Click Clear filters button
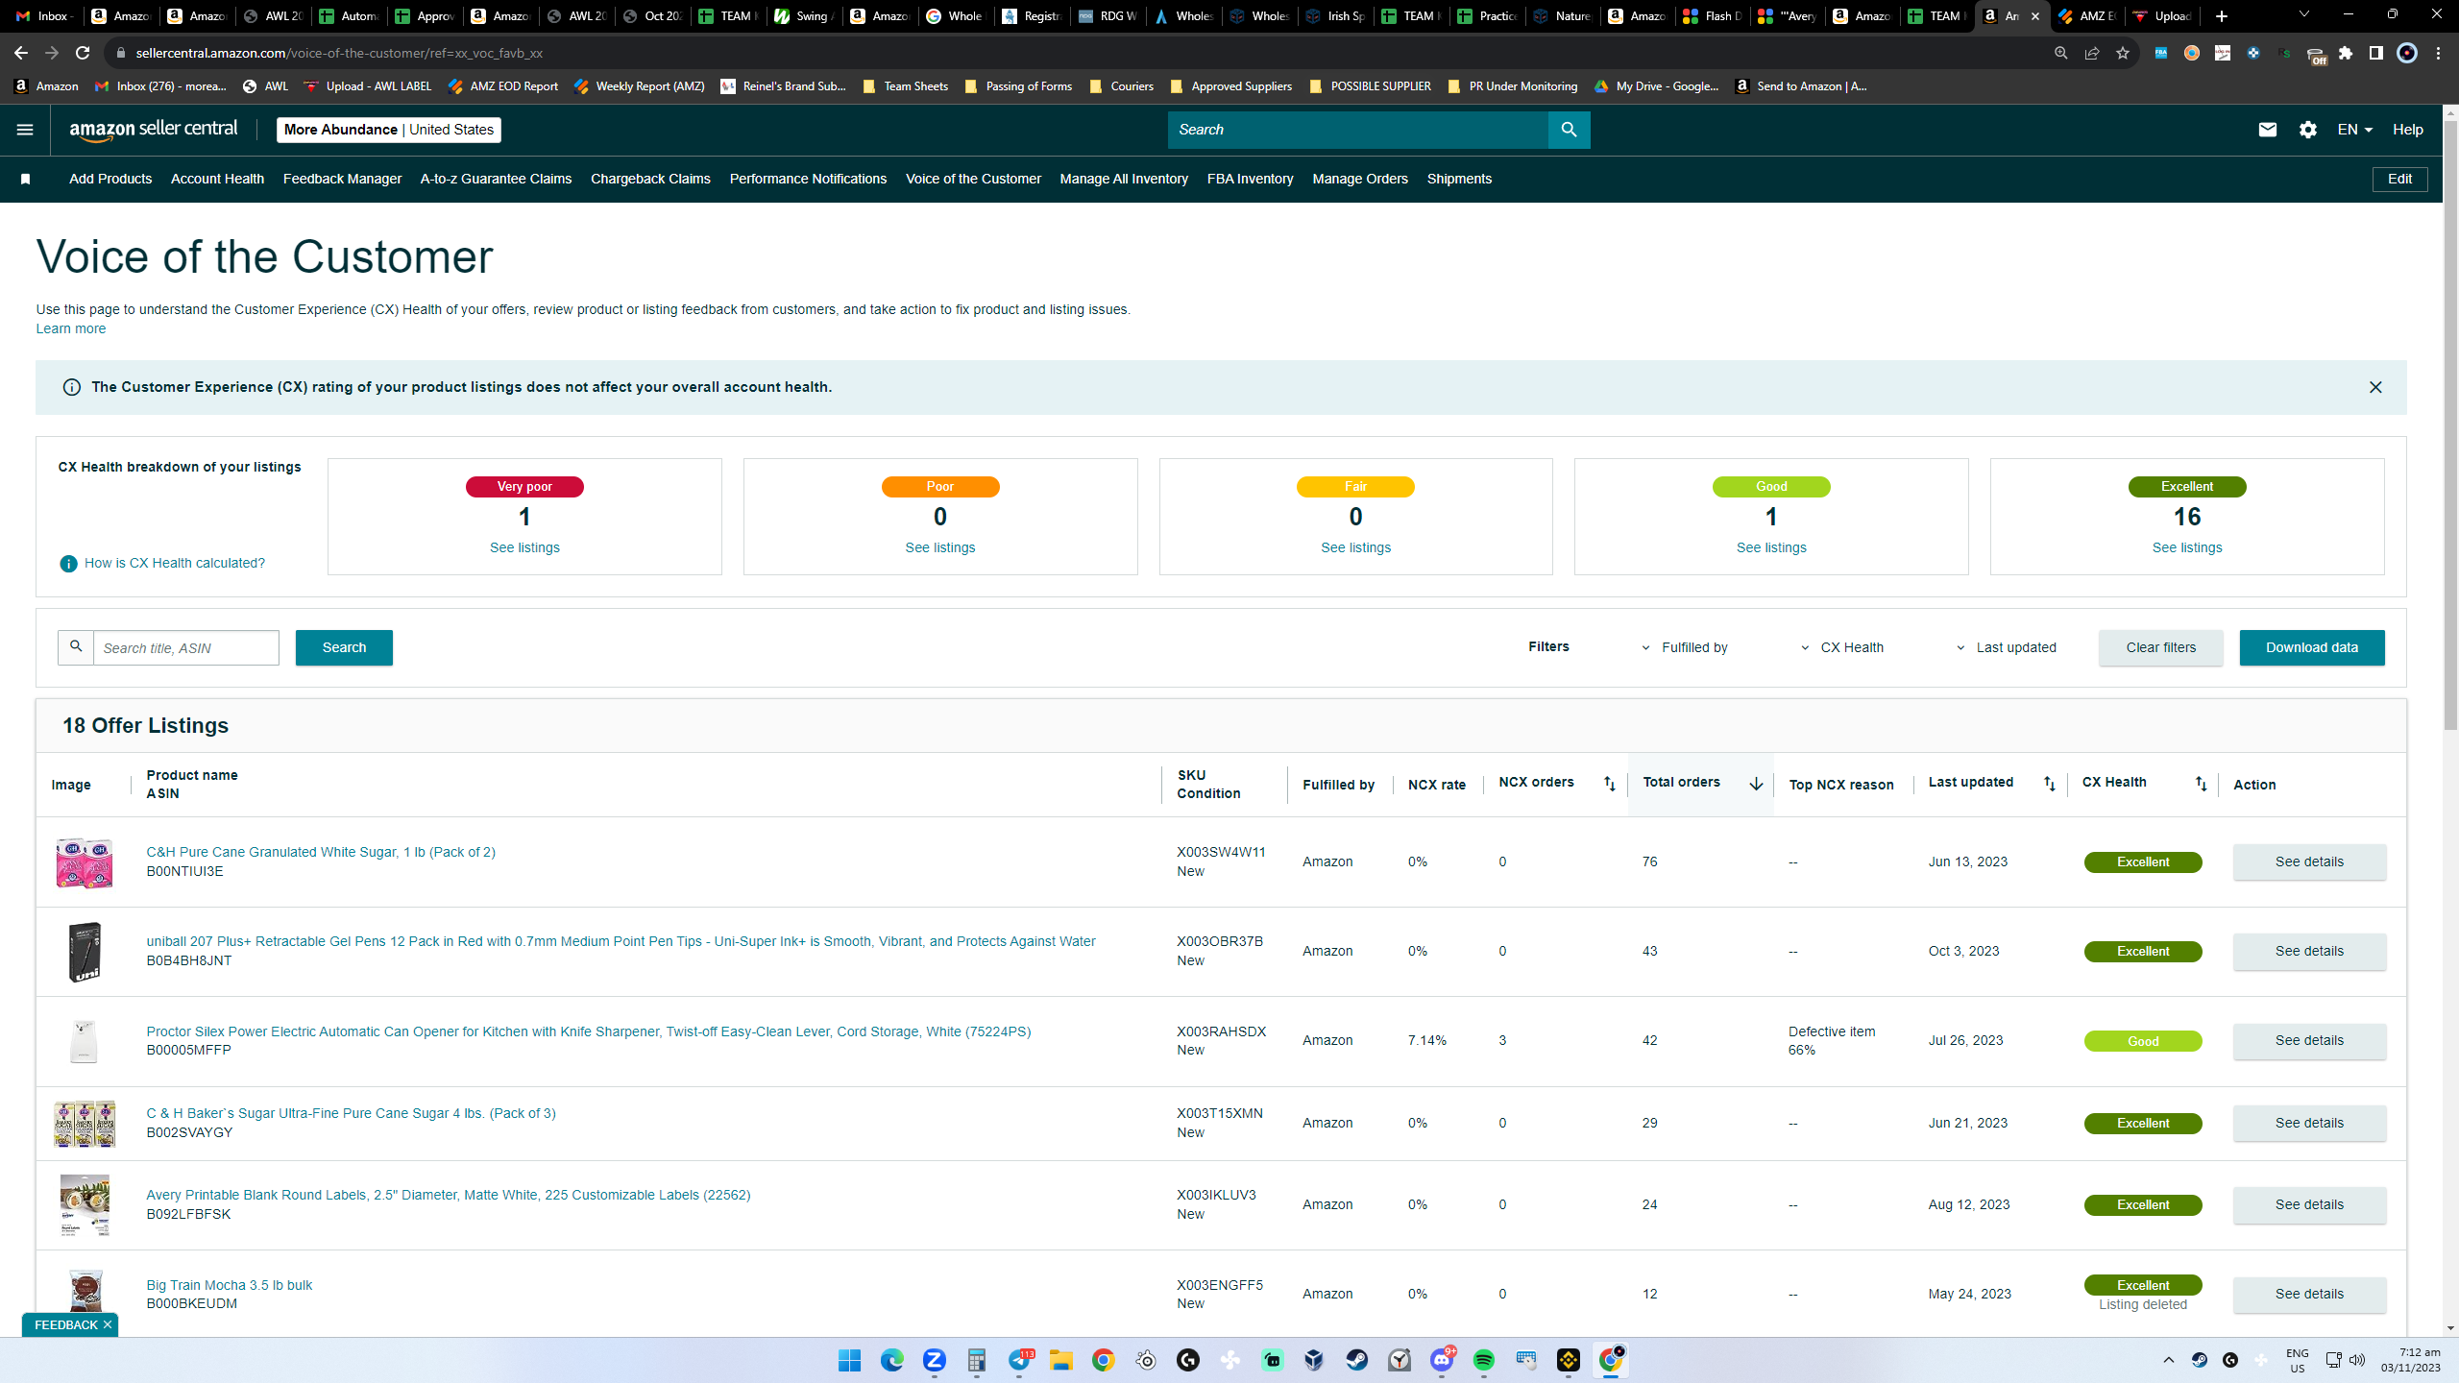 click(x=2161, y=647)
